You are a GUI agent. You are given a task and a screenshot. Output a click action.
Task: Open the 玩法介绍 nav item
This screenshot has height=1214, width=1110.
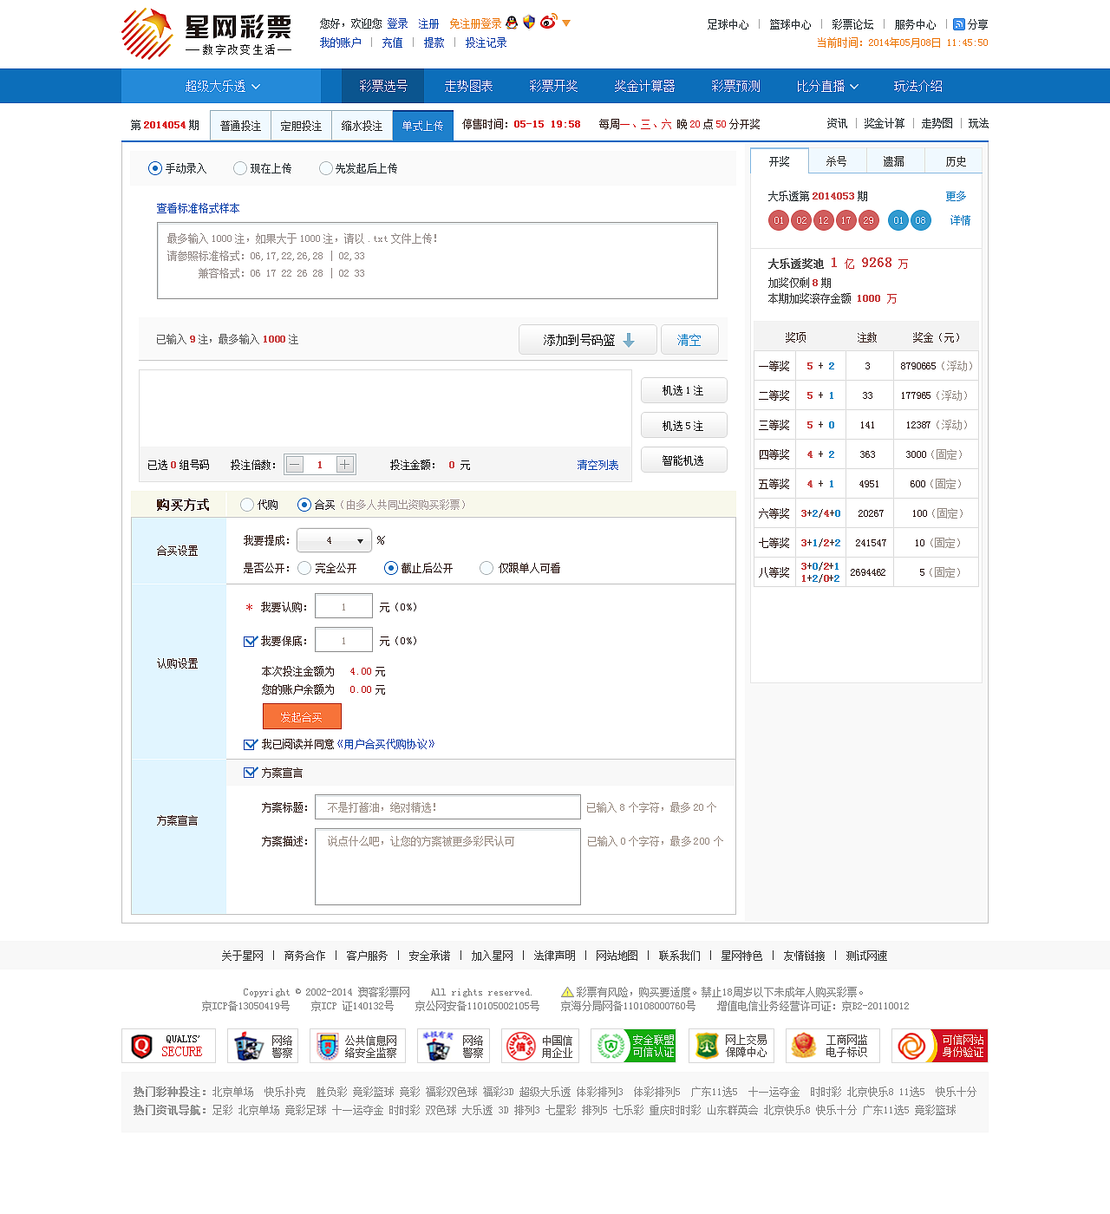918,86
